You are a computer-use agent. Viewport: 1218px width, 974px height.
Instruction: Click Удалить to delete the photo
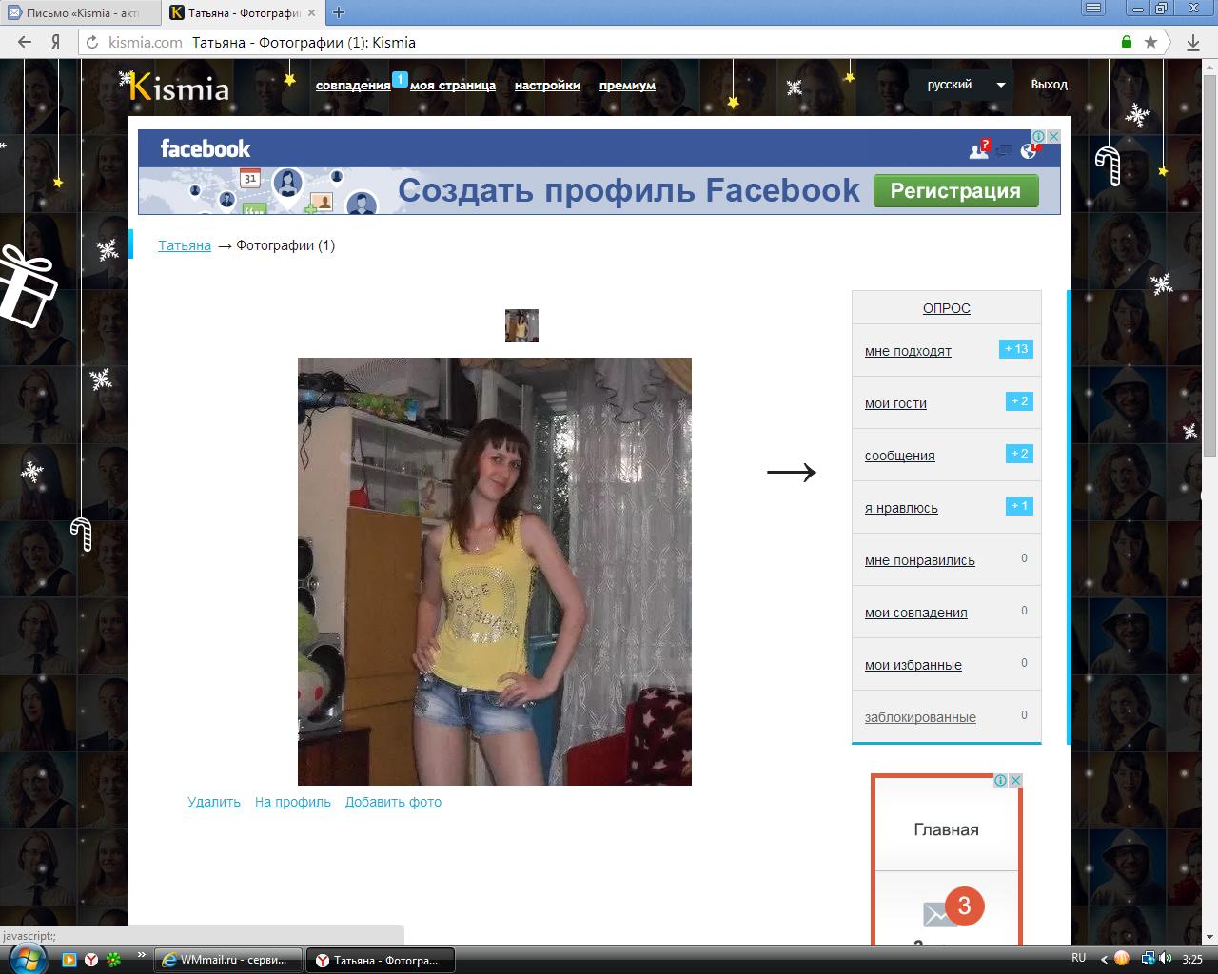[214, 802]
